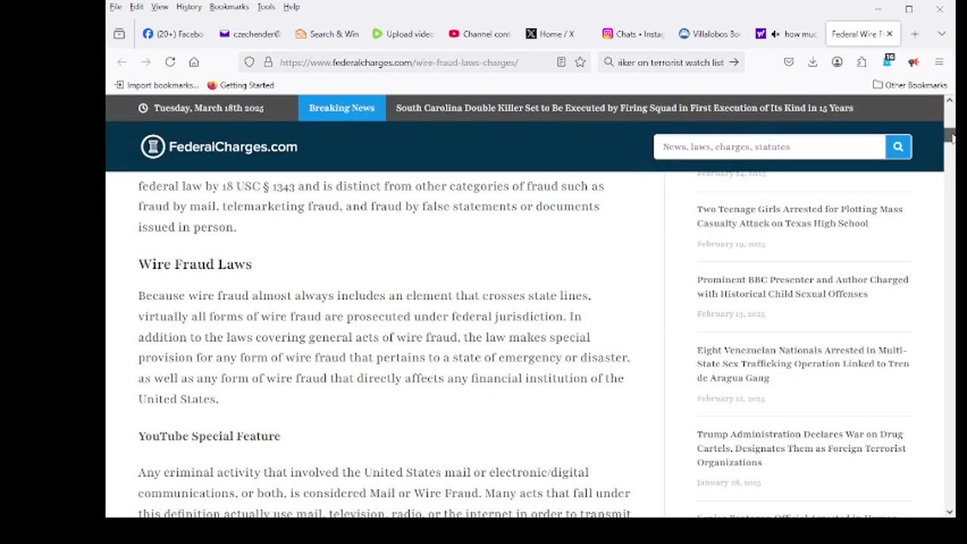Click the FederalCharges.com logo

tap(219, 147)
